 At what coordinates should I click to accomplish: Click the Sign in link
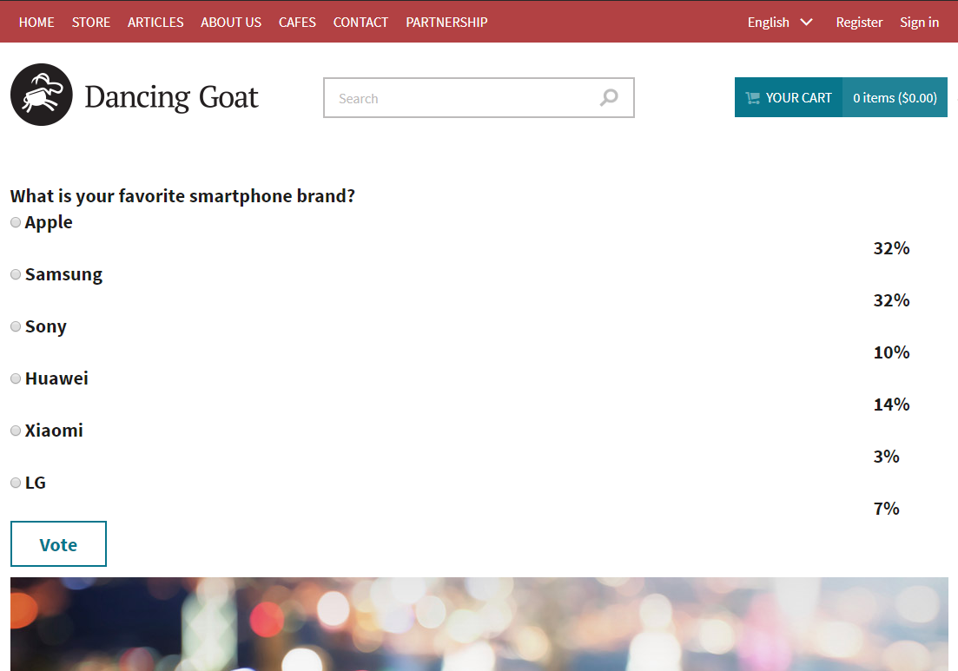pos(919,22)
